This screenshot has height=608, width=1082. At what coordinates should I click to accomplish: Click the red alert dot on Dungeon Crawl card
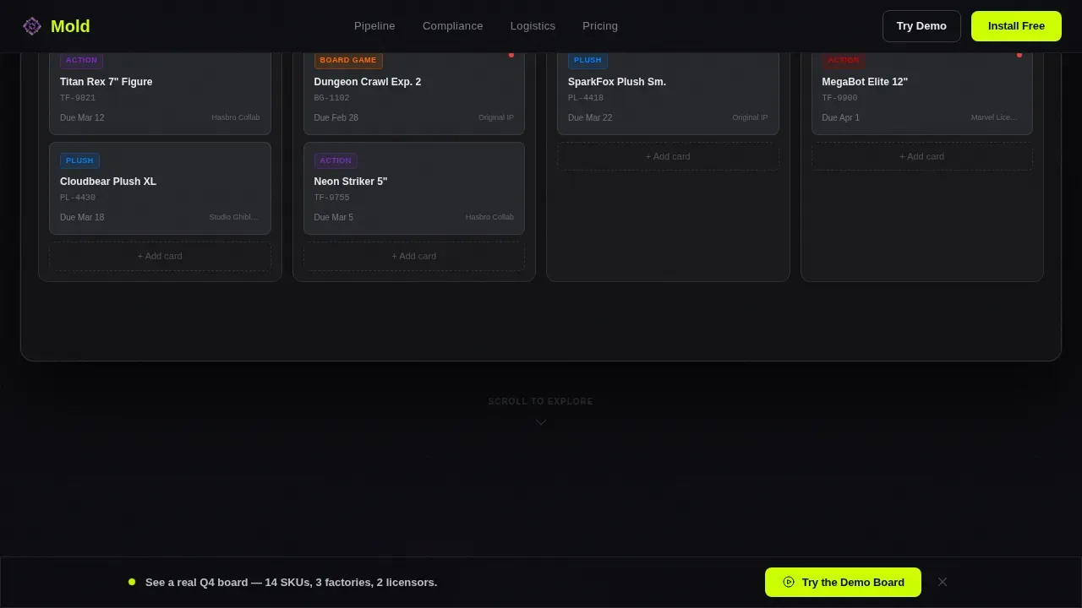coord(511,55)
